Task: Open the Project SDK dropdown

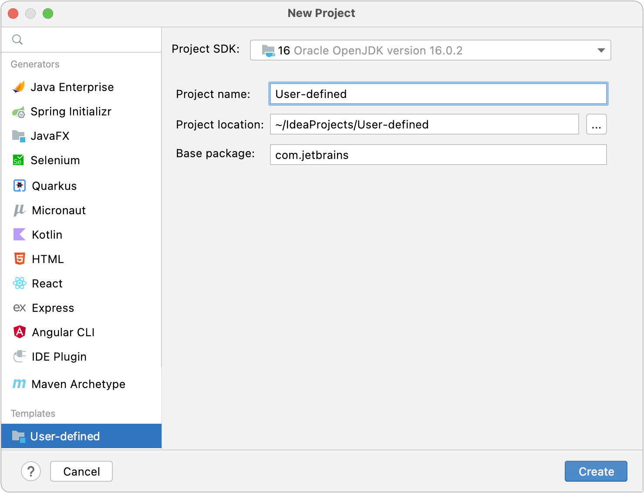Action: [x=430, y=50]
